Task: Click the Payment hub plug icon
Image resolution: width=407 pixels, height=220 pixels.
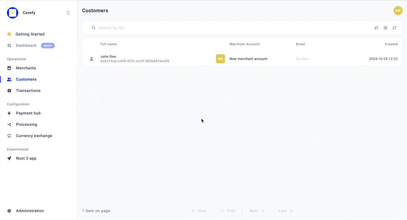Action: click(x=9, y=113)
